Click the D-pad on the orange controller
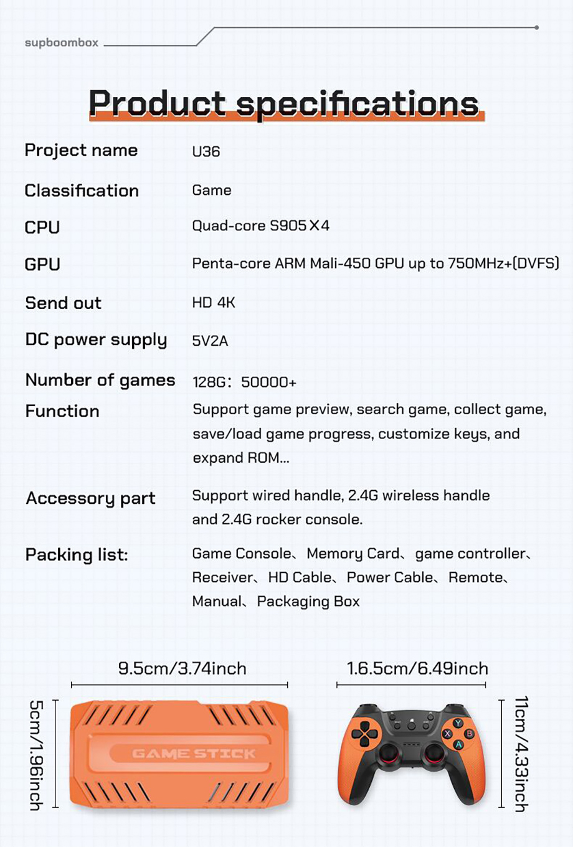This screenshot has height=847, width=573. pyautogui.click(x=364, y=734)
